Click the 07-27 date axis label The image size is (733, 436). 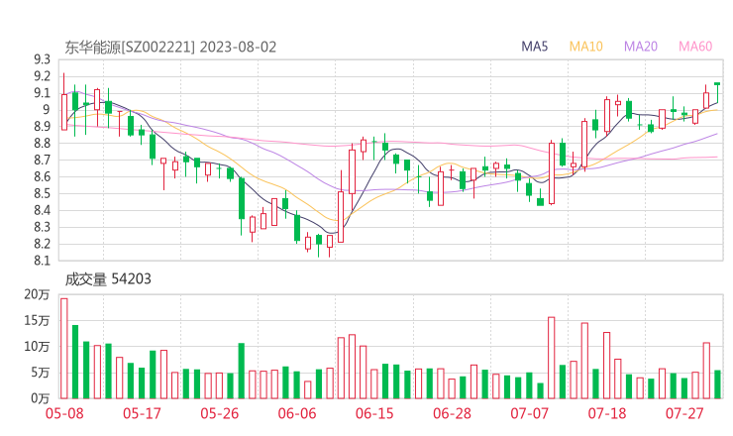(x=684, y=413)
